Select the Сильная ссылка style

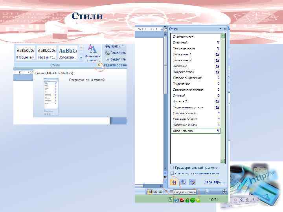195,119
